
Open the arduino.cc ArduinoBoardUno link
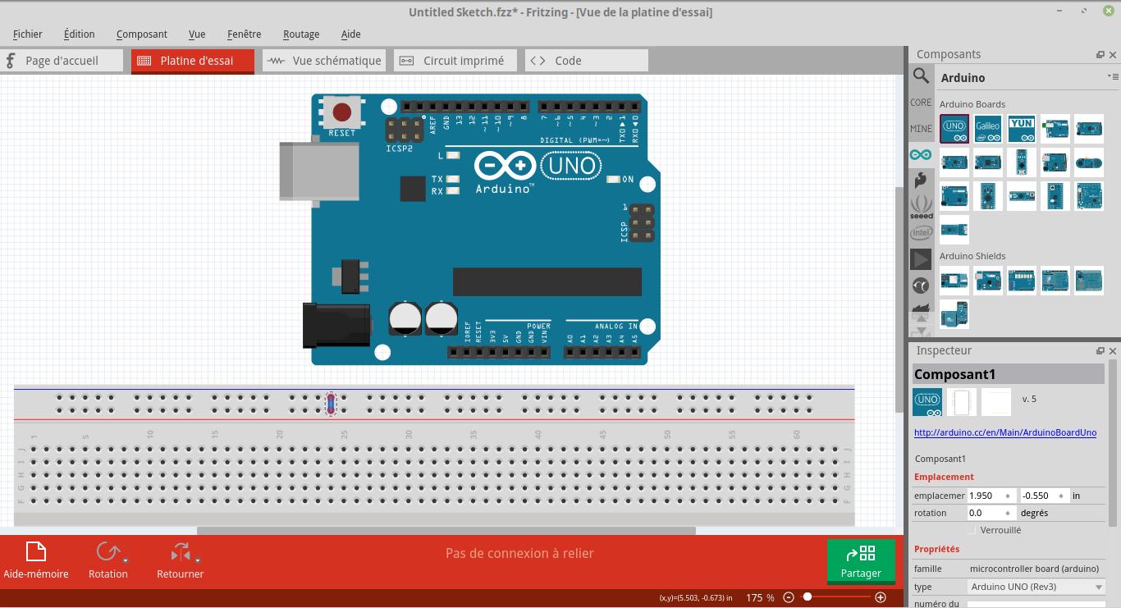1005,432
